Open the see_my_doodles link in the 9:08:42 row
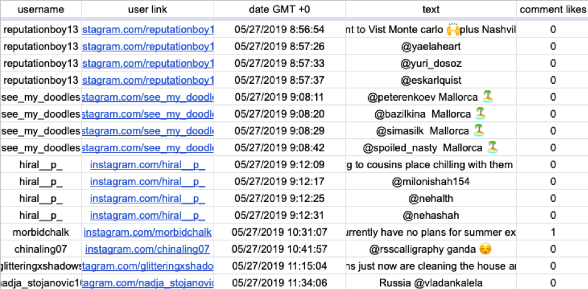588x289 pixels. click(148, 148)
